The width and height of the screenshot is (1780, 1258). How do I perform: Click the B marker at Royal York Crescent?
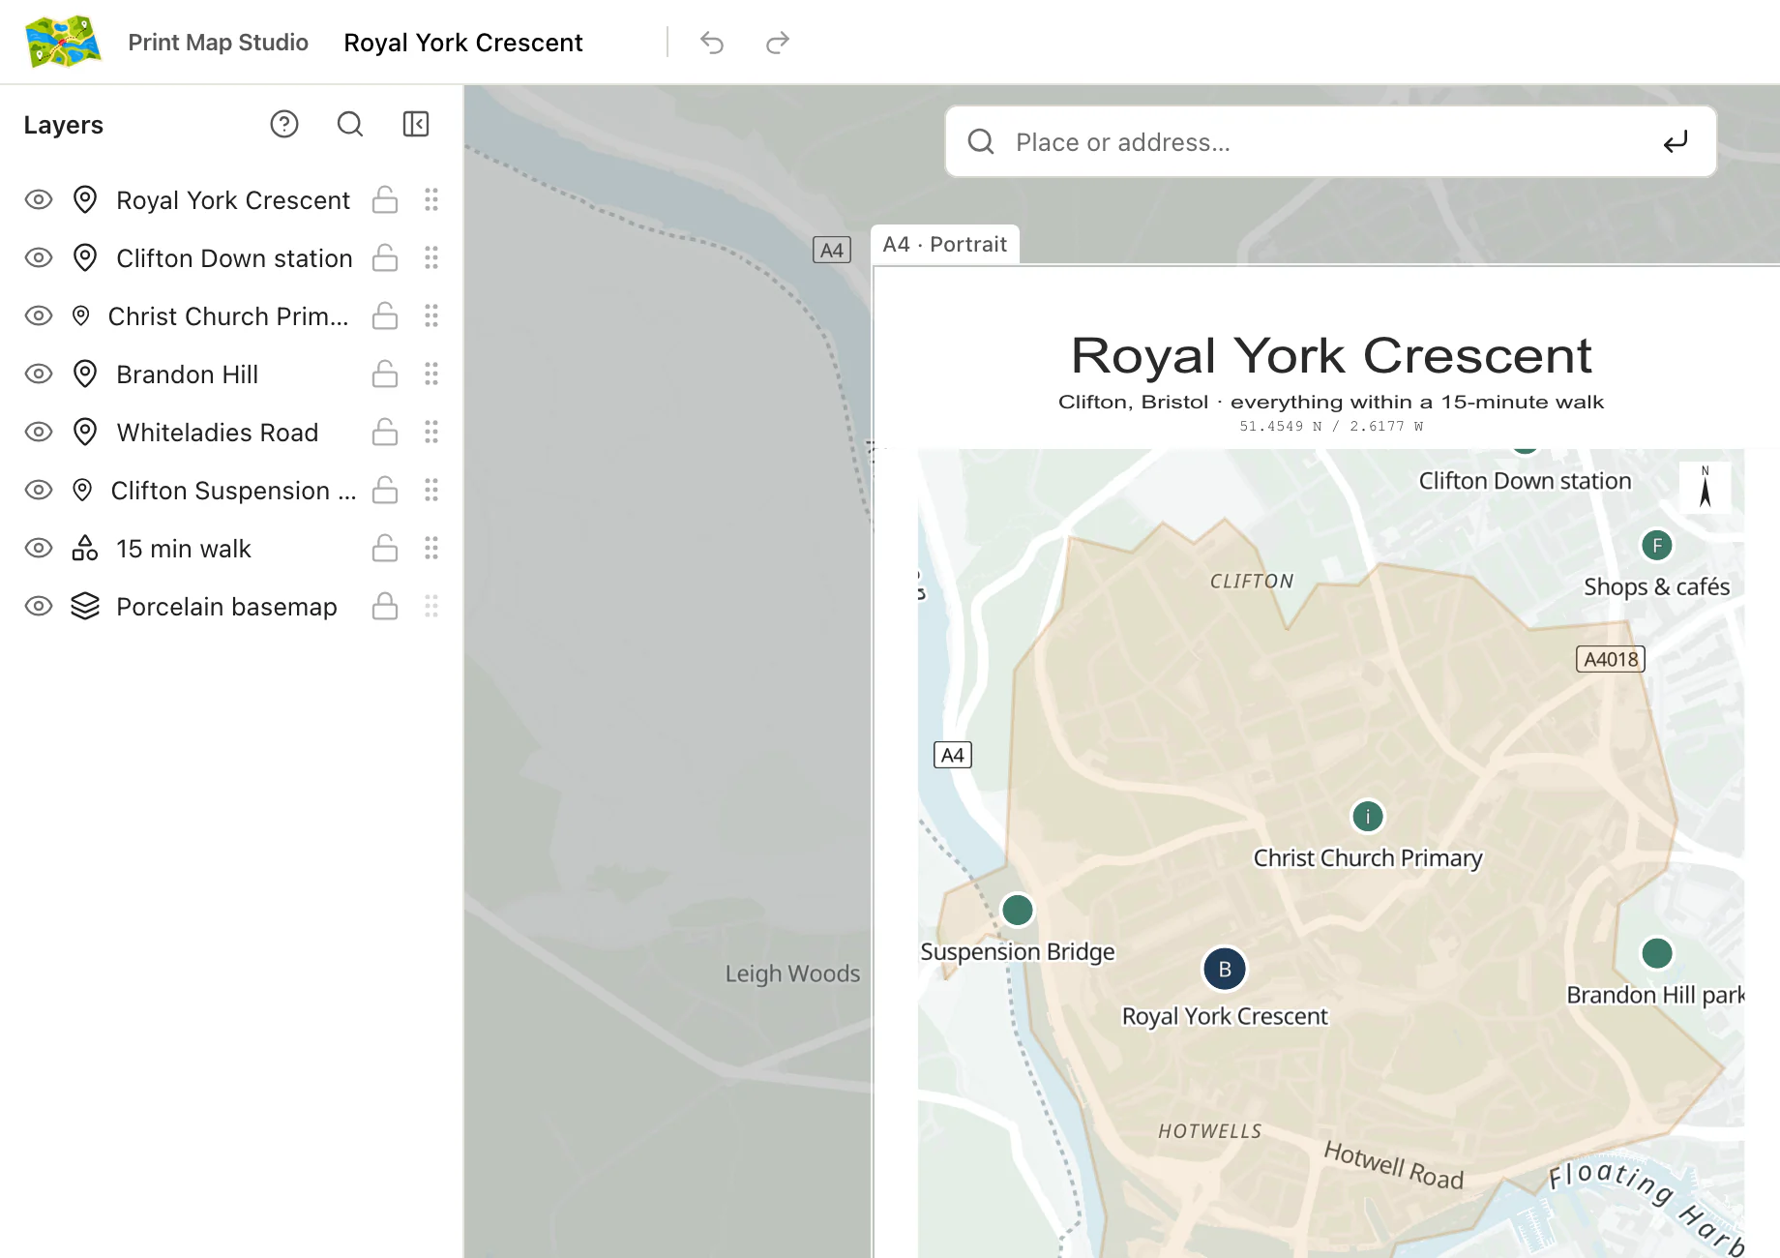(x=1225, y=969)
